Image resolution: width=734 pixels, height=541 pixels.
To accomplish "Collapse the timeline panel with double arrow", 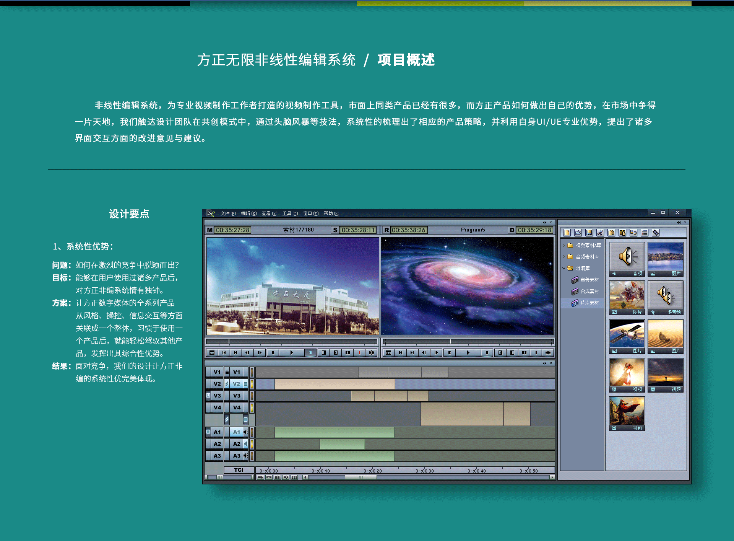I will click(x=544, y=363).
